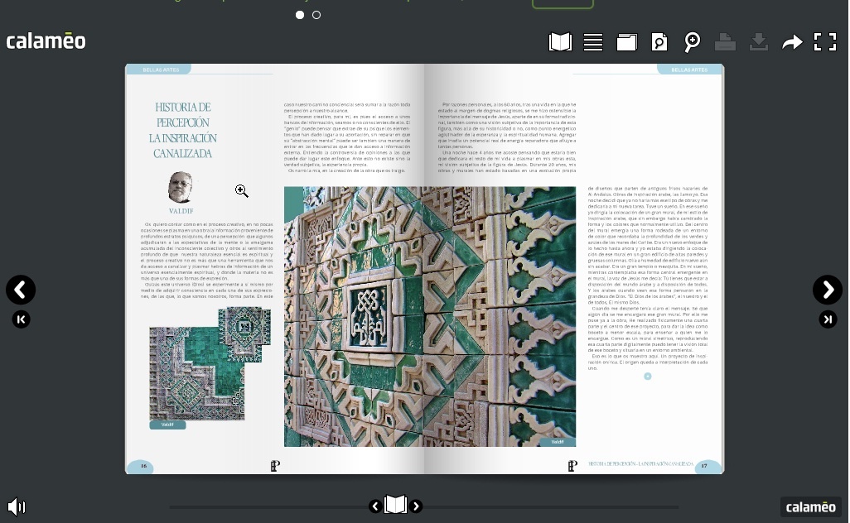
Task: Click the title 'HISTORIA DE PERCEPCIÓN LA INSPIRACIÓN CANALIZADA'
Action: click(x=183, y=131)
